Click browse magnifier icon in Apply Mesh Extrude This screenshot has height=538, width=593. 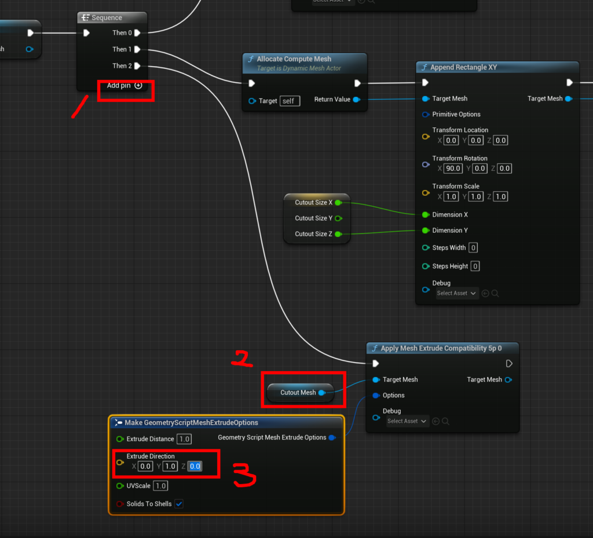tap(445, 421)
